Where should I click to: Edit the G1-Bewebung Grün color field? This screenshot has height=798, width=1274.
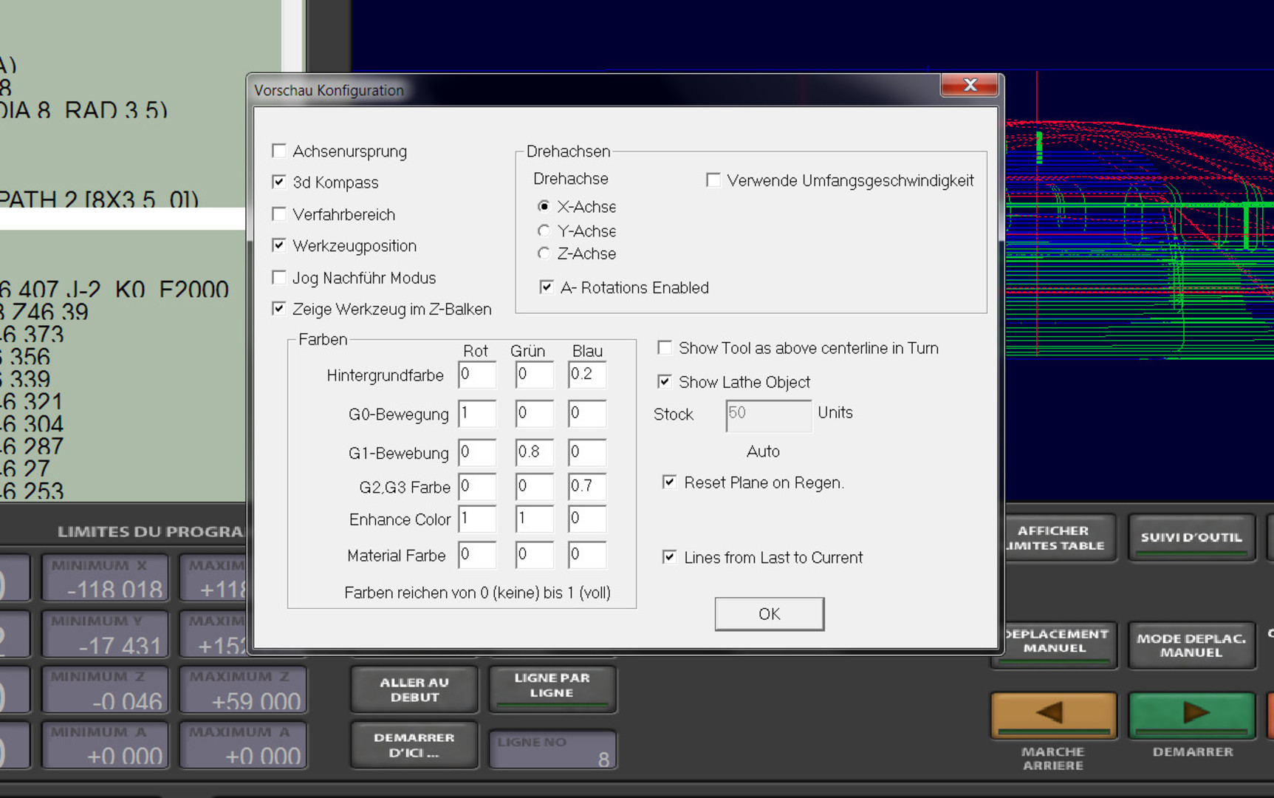click(x=533, y=452)
